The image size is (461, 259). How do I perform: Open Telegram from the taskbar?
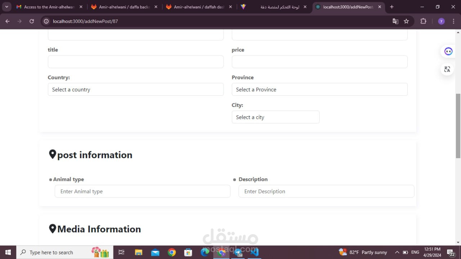click(x=238, y=252)
